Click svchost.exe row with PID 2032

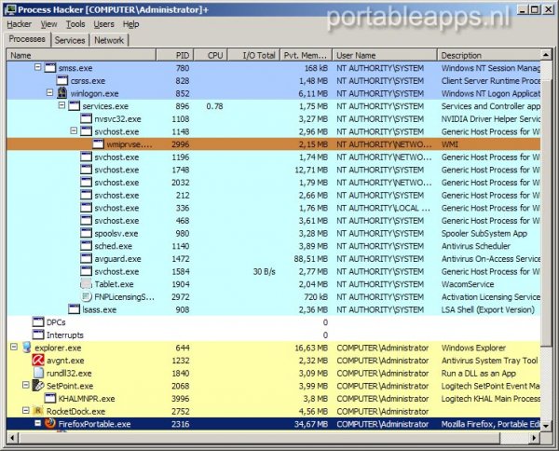273,183
